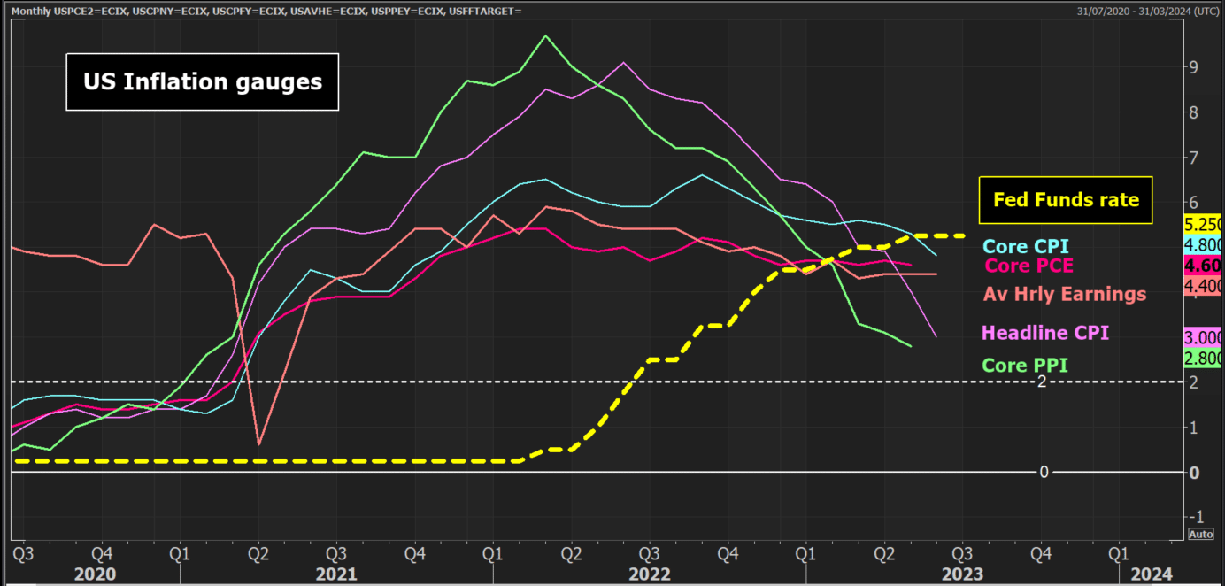The image size is (1225, 586).
Task: Select the Headline CPI legend label
Action: [x=1044, y=332]
